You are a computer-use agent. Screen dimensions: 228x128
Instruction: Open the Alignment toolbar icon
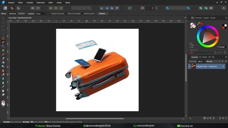130,8
